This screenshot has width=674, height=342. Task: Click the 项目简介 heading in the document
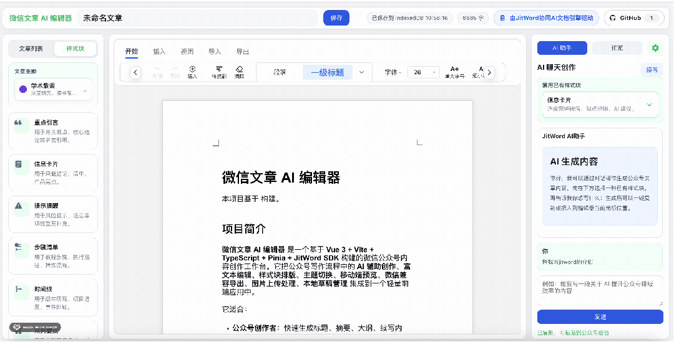pos(244,229)
